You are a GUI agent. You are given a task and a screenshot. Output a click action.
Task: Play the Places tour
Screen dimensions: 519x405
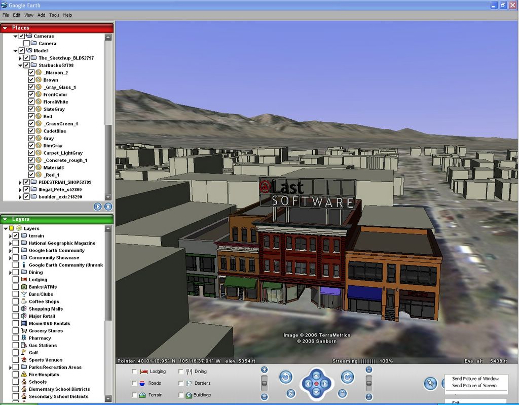(98, 207)
